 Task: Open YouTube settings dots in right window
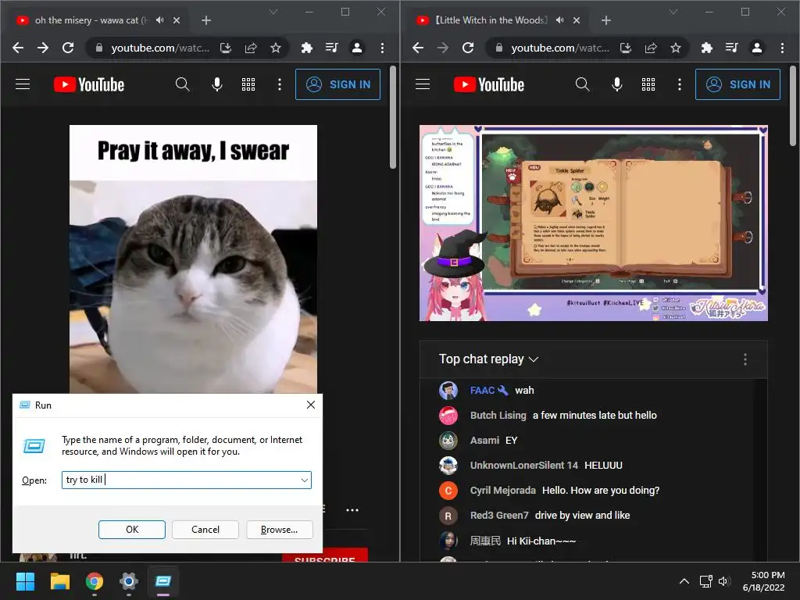click(679, 84)
